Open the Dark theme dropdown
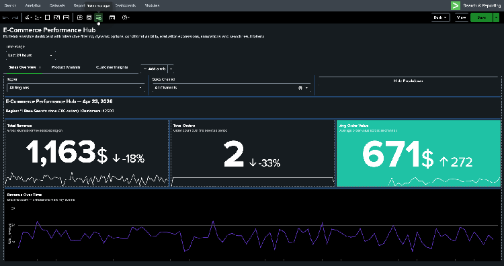The image size is (504, 266). coord(440,17)
